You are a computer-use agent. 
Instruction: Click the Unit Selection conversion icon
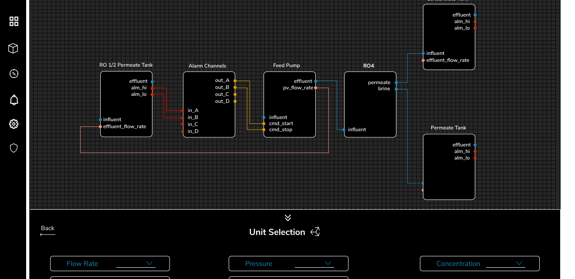[315, 232]
